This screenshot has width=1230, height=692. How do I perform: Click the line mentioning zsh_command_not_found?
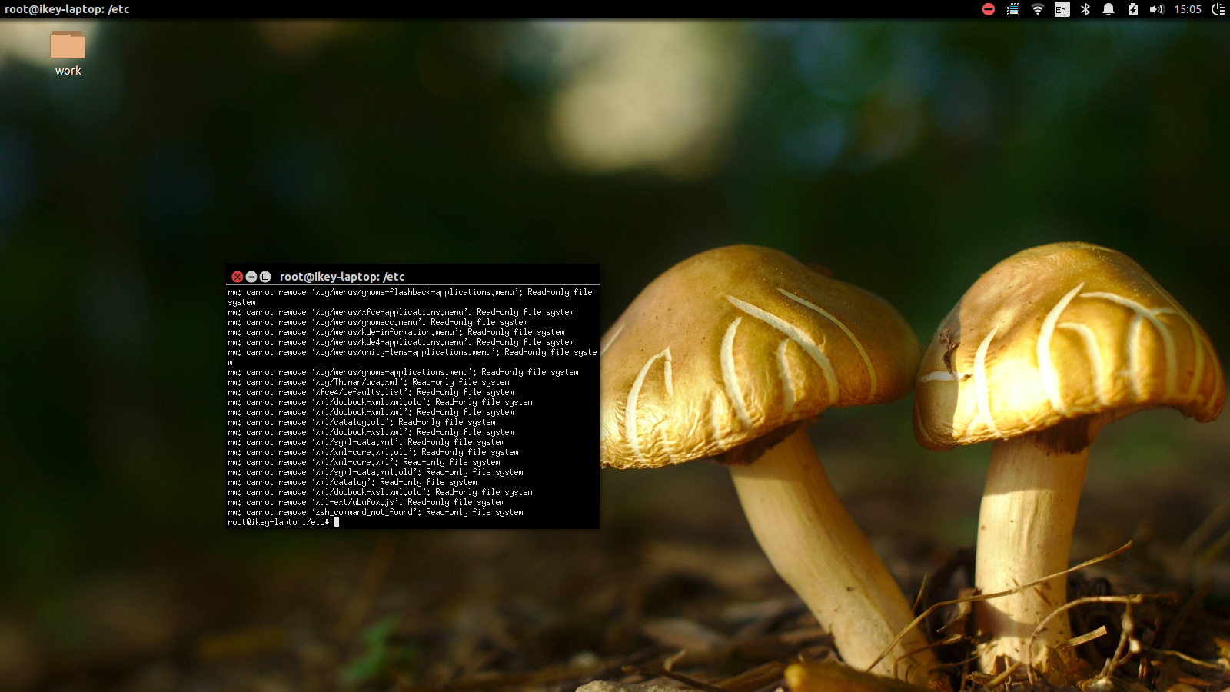(375, 512)
